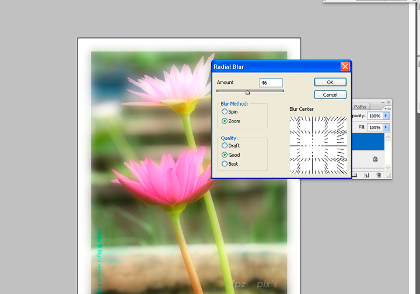
Task: Click the Amount value input field
Action: [x=271, y=83]
